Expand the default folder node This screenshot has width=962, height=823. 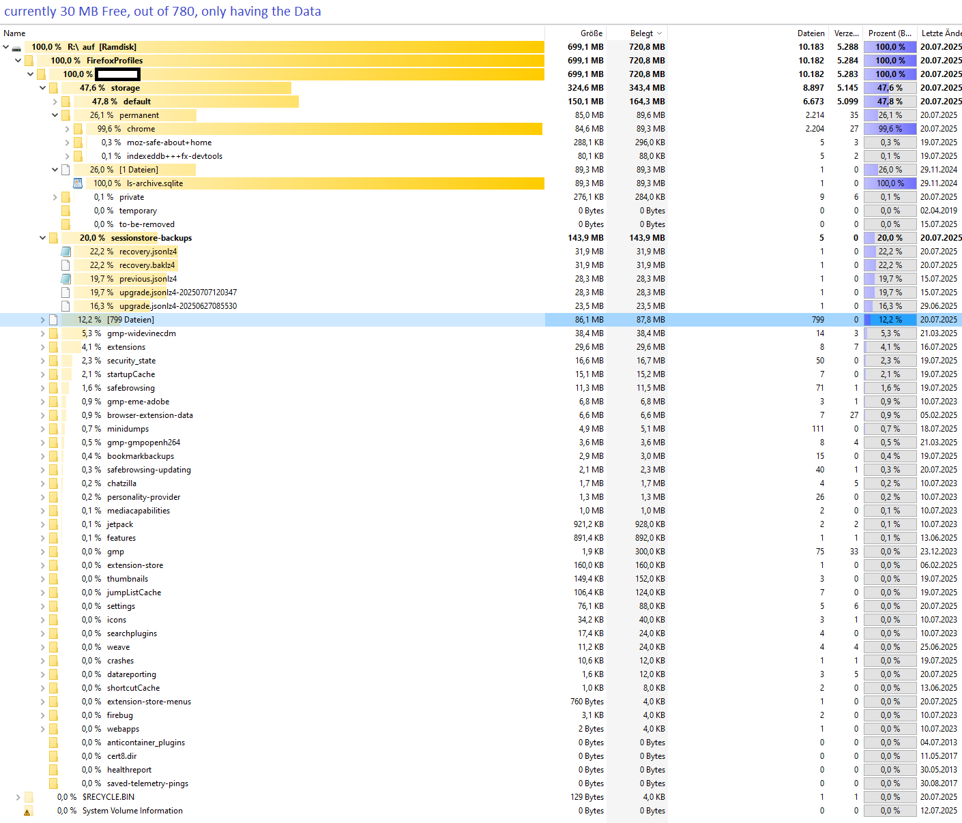tap(55, 102)
